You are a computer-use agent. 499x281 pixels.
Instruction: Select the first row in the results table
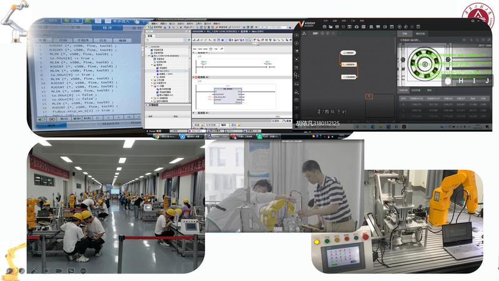coord(444,105)
